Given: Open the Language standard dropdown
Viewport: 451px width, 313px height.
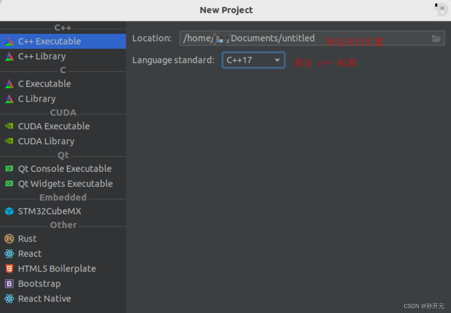Looking at the screenshot, I should point(254,60).
